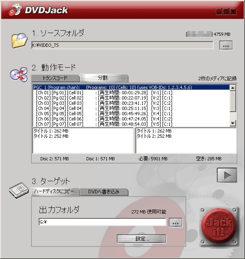Click the 272 MB 使用可能 text

[x=149, y=212]
